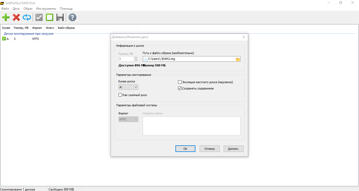The height and width of the screenshot is (191, 359).
Task: Click the Размер, МБ size input field
Action: [126, 59]
